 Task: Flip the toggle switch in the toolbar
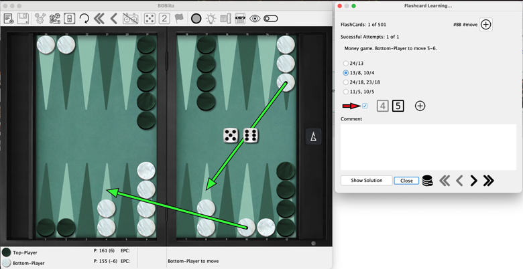(271, 19)
